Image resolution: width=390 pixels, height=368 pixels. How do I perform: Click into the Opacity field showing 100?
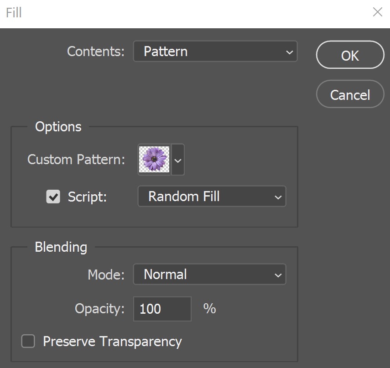click(162, 309)
